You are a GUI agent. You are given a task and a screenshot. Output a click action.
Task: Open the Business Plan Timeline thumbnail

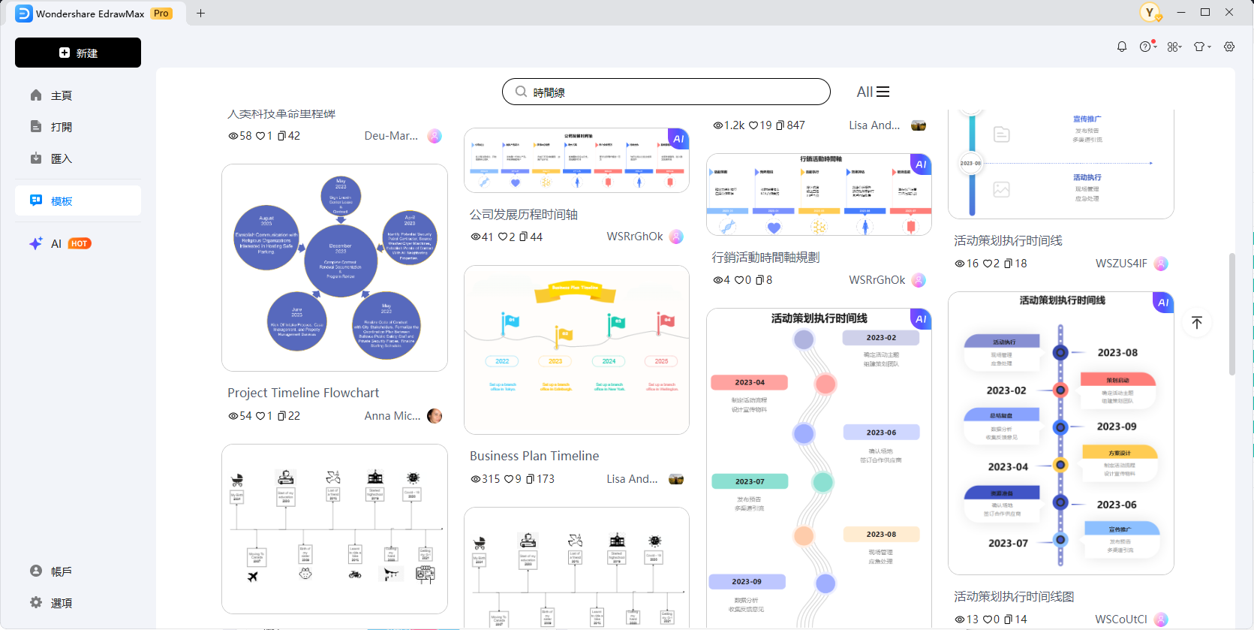[576, 350]
